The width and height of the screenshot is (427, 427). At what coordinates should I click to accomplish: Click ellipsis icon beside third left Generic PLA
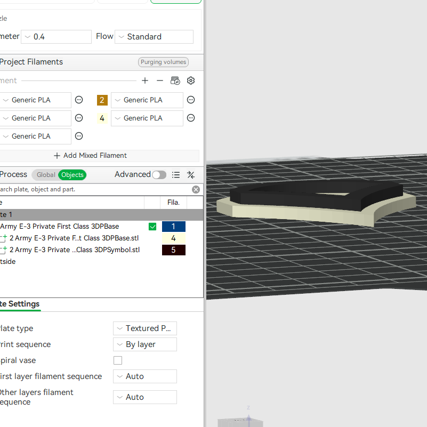click(79, 136)
